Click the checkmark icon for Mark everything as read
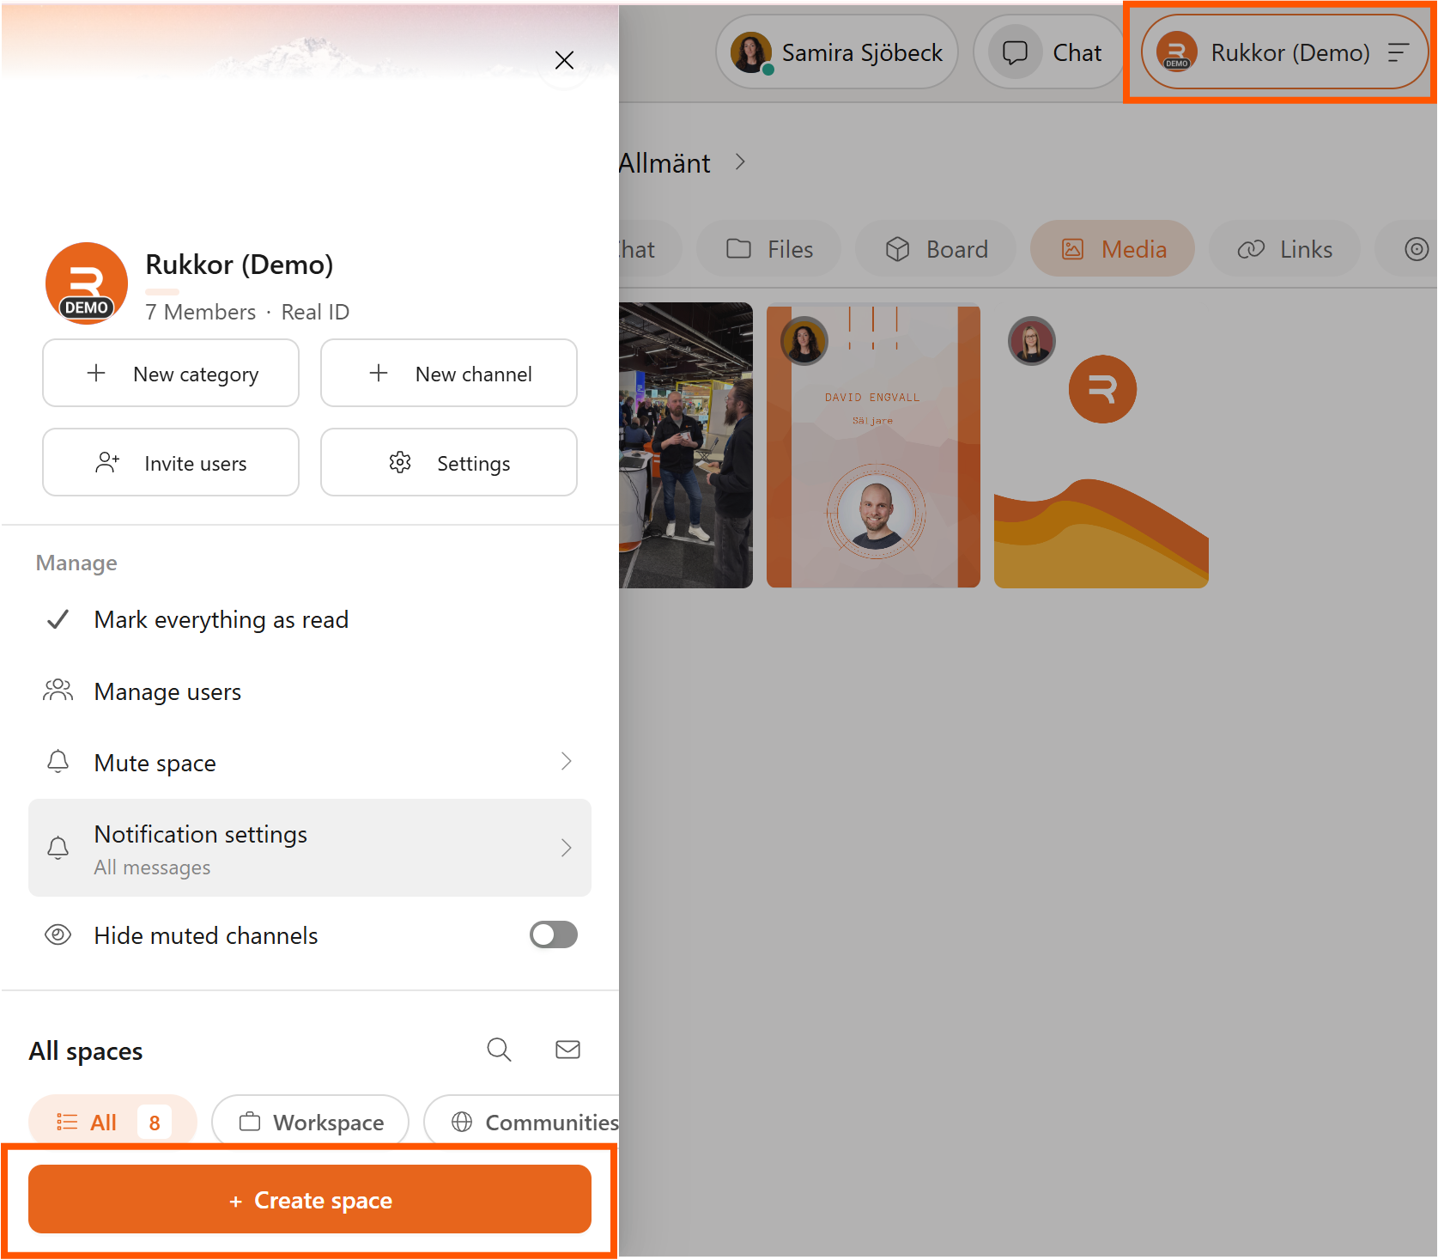Viewport: 1438px width, 1260px height. pyautogui.click(x=58, y=619)
